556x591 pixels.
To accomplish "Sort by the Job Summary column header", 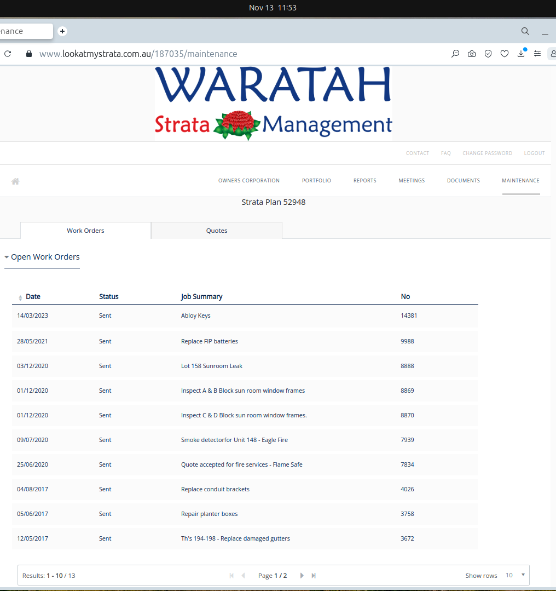I will coord(201,297).
